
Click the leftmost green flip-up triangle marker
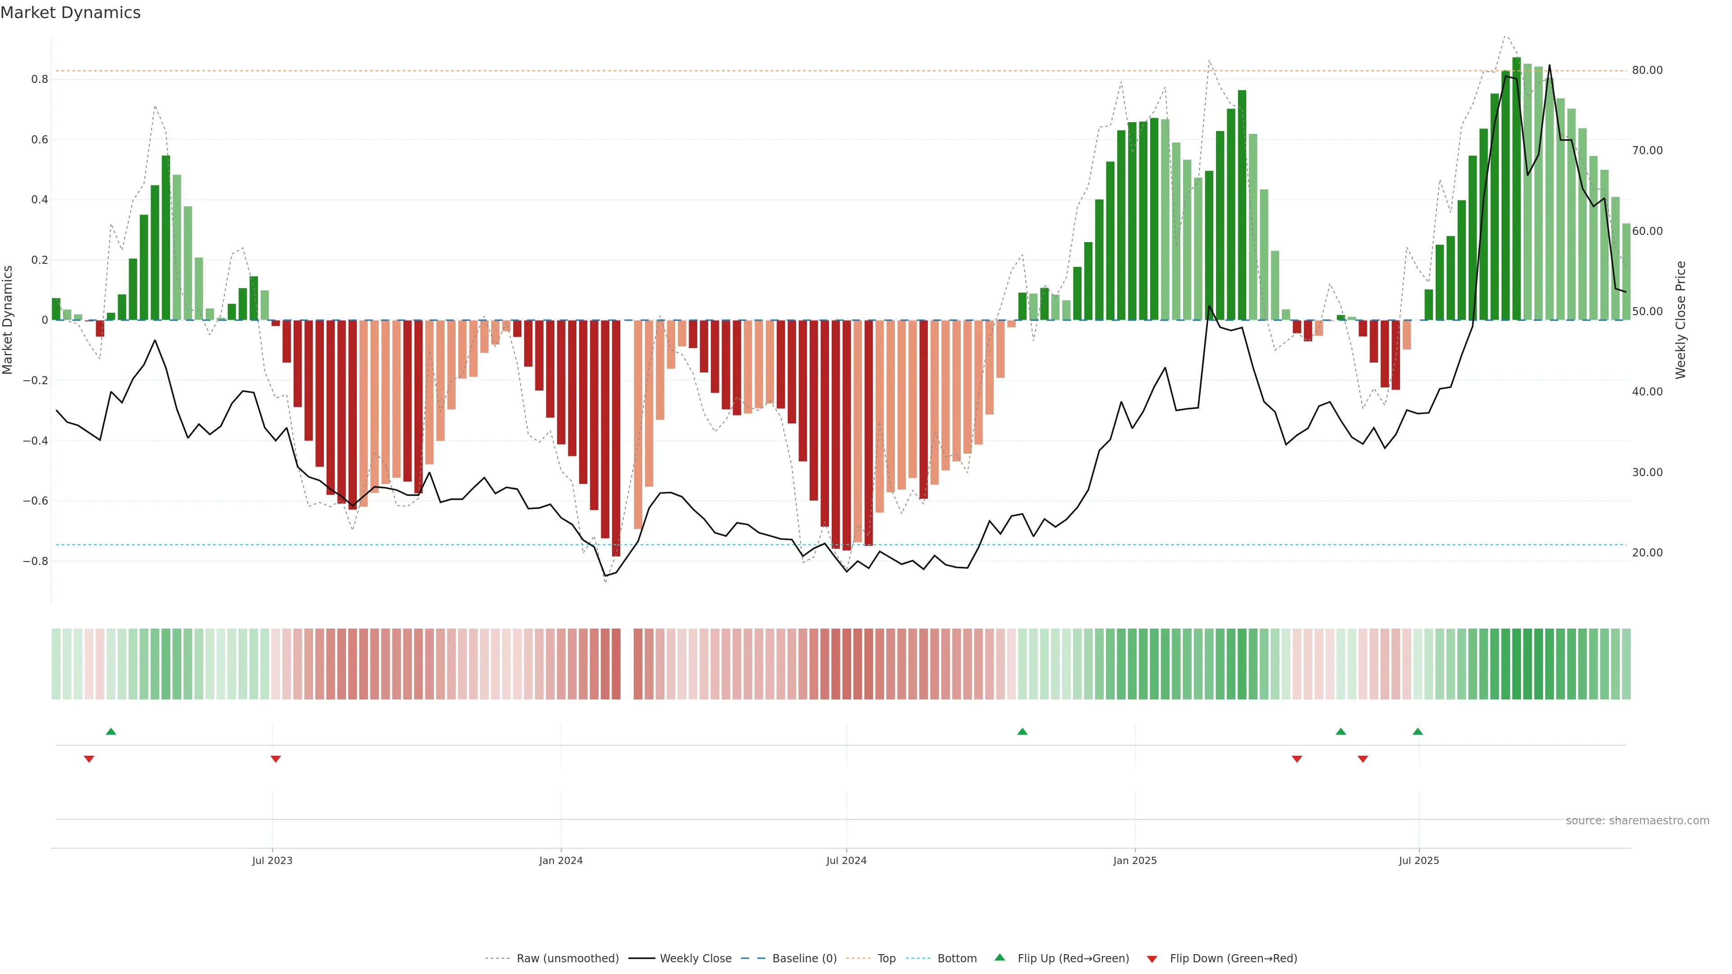click(111, 731)
